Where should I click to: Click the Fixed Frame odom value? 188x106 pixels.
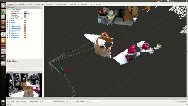(x=26, y=11)
